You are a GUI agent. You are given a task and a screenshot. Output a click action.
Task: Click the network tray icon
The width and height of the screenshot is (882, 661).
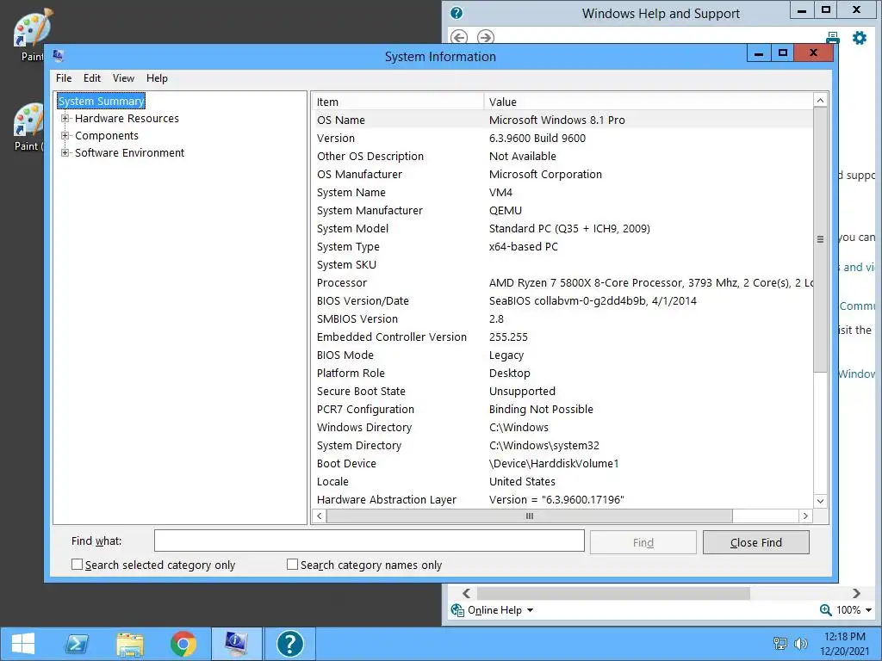pyautogui.click(x=780, y=644)
